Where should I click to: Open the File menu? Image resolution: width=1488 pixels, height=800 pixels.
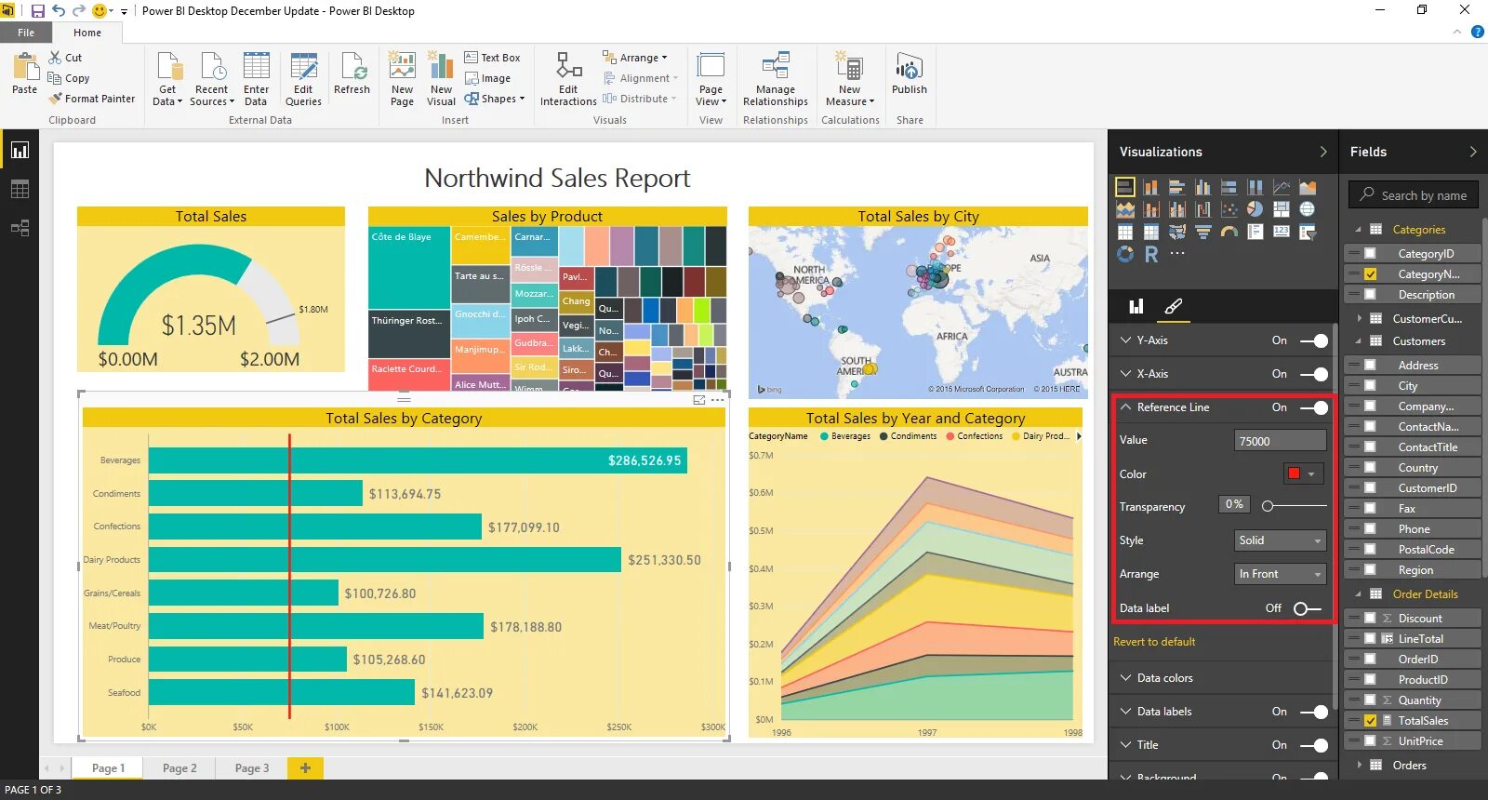(x=26, y=33)
